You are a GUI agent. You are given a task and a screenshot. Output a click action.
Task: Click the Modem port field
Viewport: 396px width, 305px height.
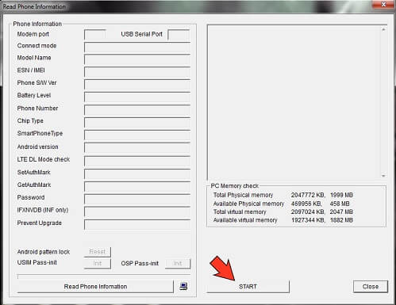point(95,35)
